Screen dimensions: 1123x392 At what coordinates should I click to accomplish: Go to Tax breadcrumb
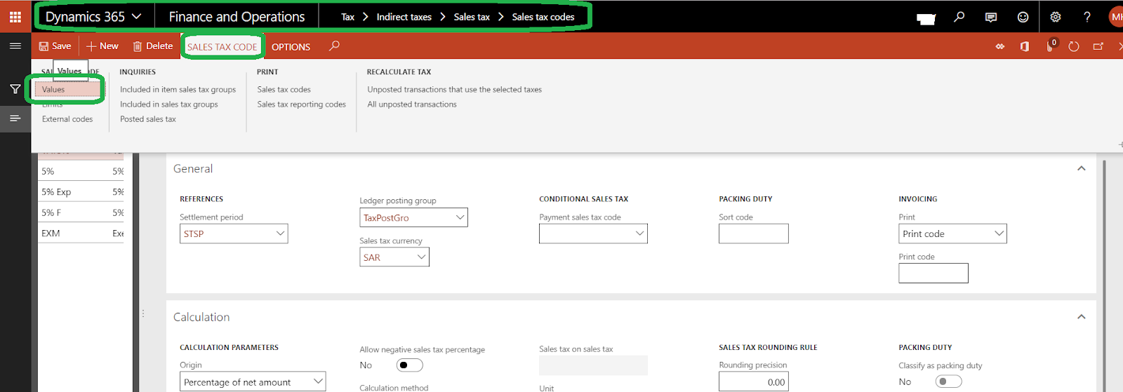348,17
